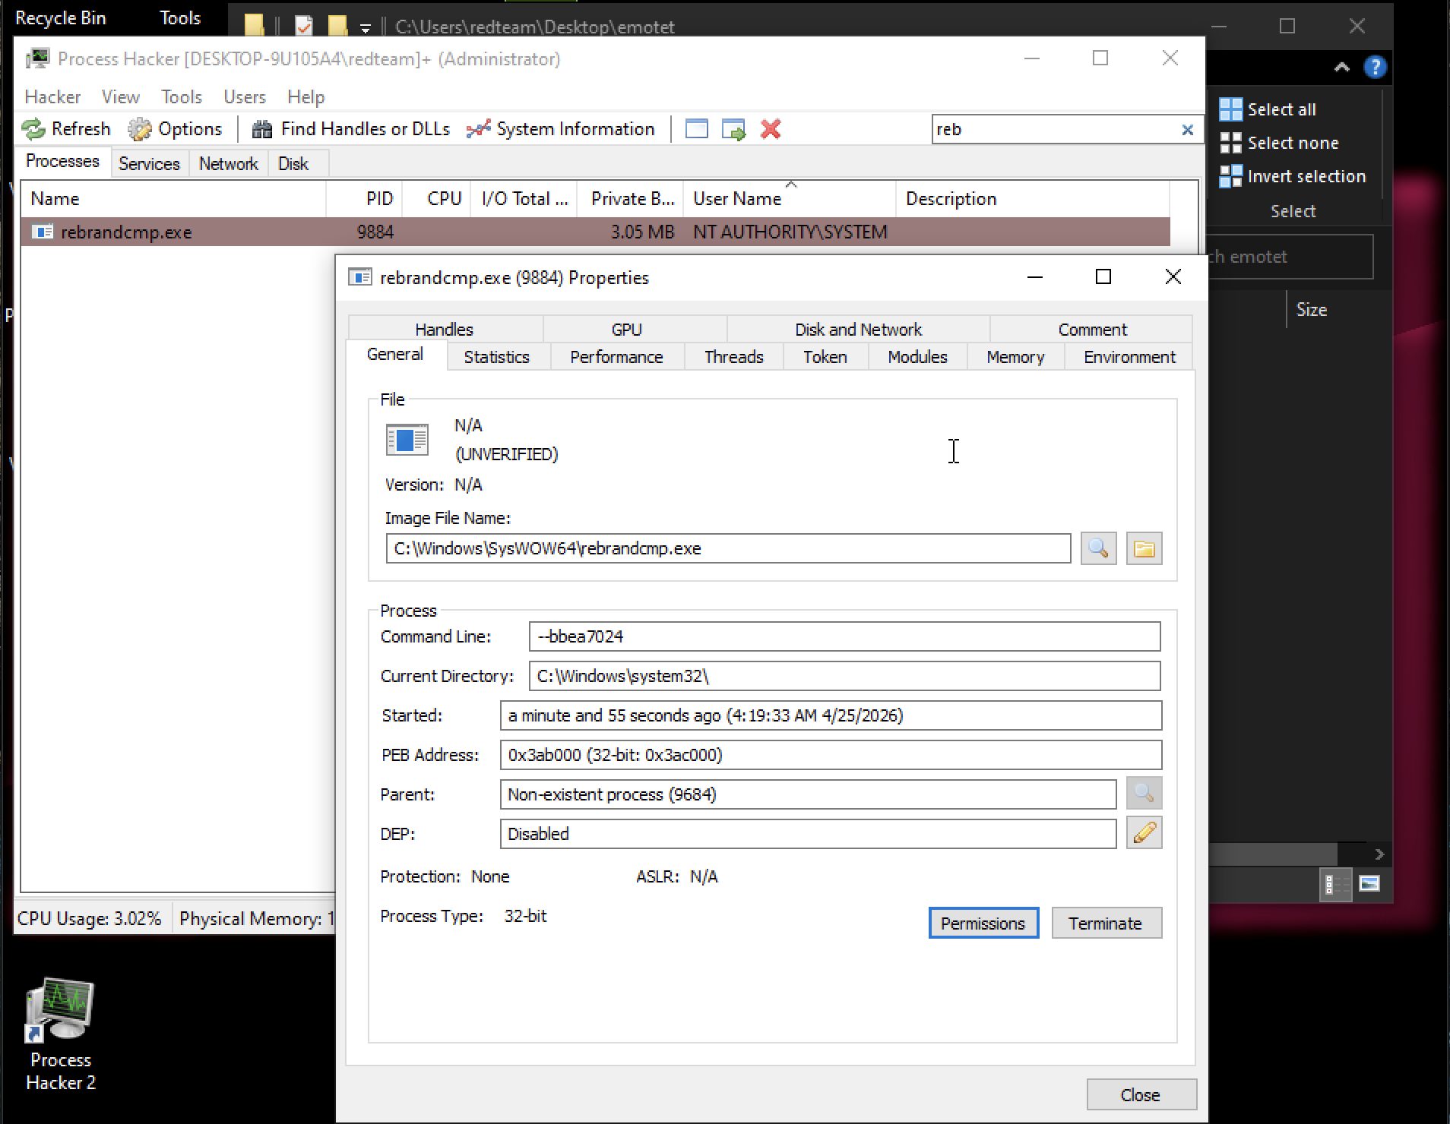Switch to the Services tab

coord(149,164)
